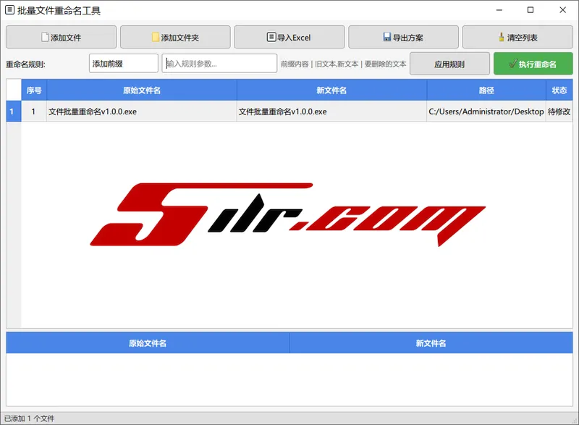Open the app icon menu in the title bar

pos(10,10)
